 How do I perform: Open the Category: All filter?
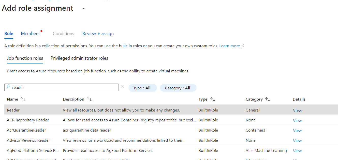pos(178,88)
